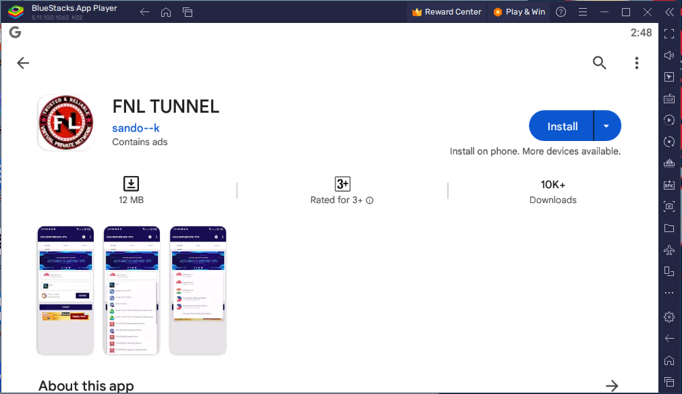Open developer sando--k page

coord(136,128)
